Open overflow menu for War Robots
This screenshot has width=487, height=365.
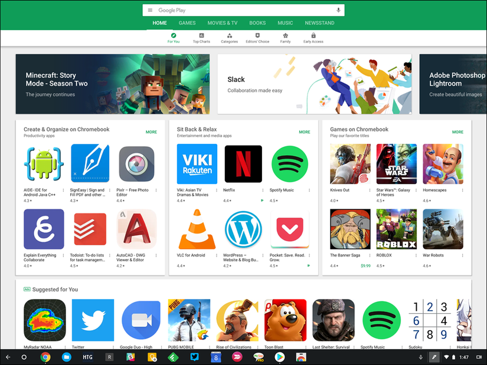click(462, 255)
